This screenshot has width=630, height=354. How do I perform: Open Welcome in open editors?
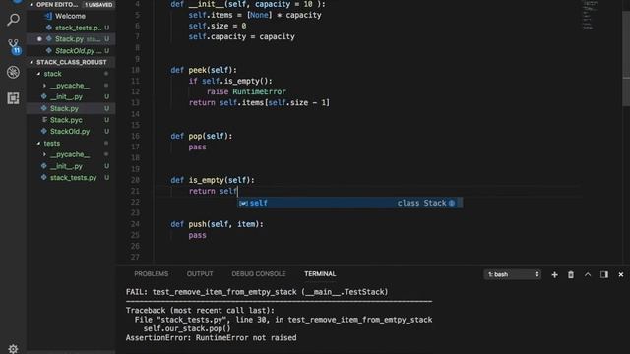[x=71, y=16]
